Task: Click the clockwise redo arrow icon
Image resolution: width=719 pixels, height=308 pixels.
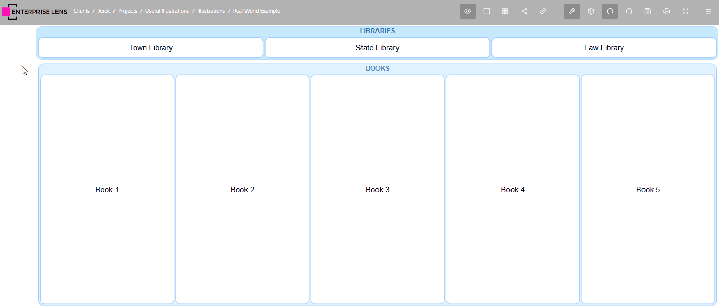Action: pos(629,11)
